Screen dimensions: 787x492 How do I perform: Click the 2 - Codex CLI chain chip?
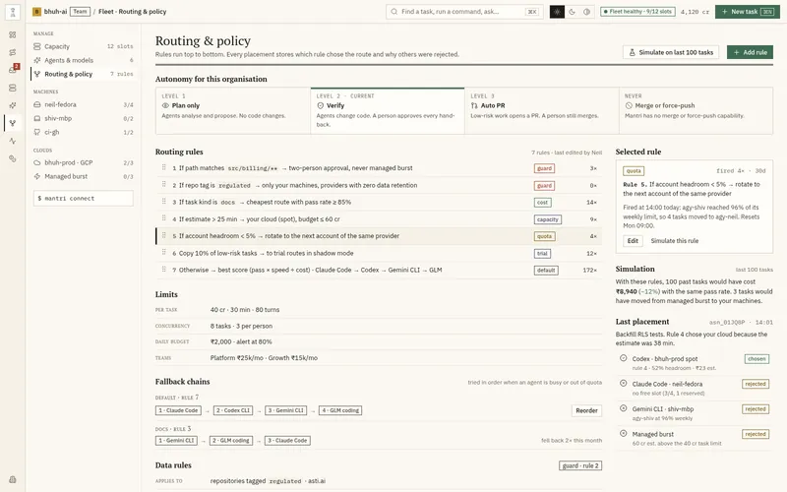click(233, 410)
